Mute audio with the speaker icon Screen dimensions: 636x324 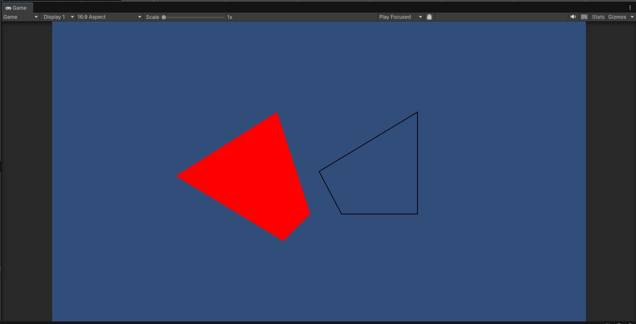click(x=573, y=17)
